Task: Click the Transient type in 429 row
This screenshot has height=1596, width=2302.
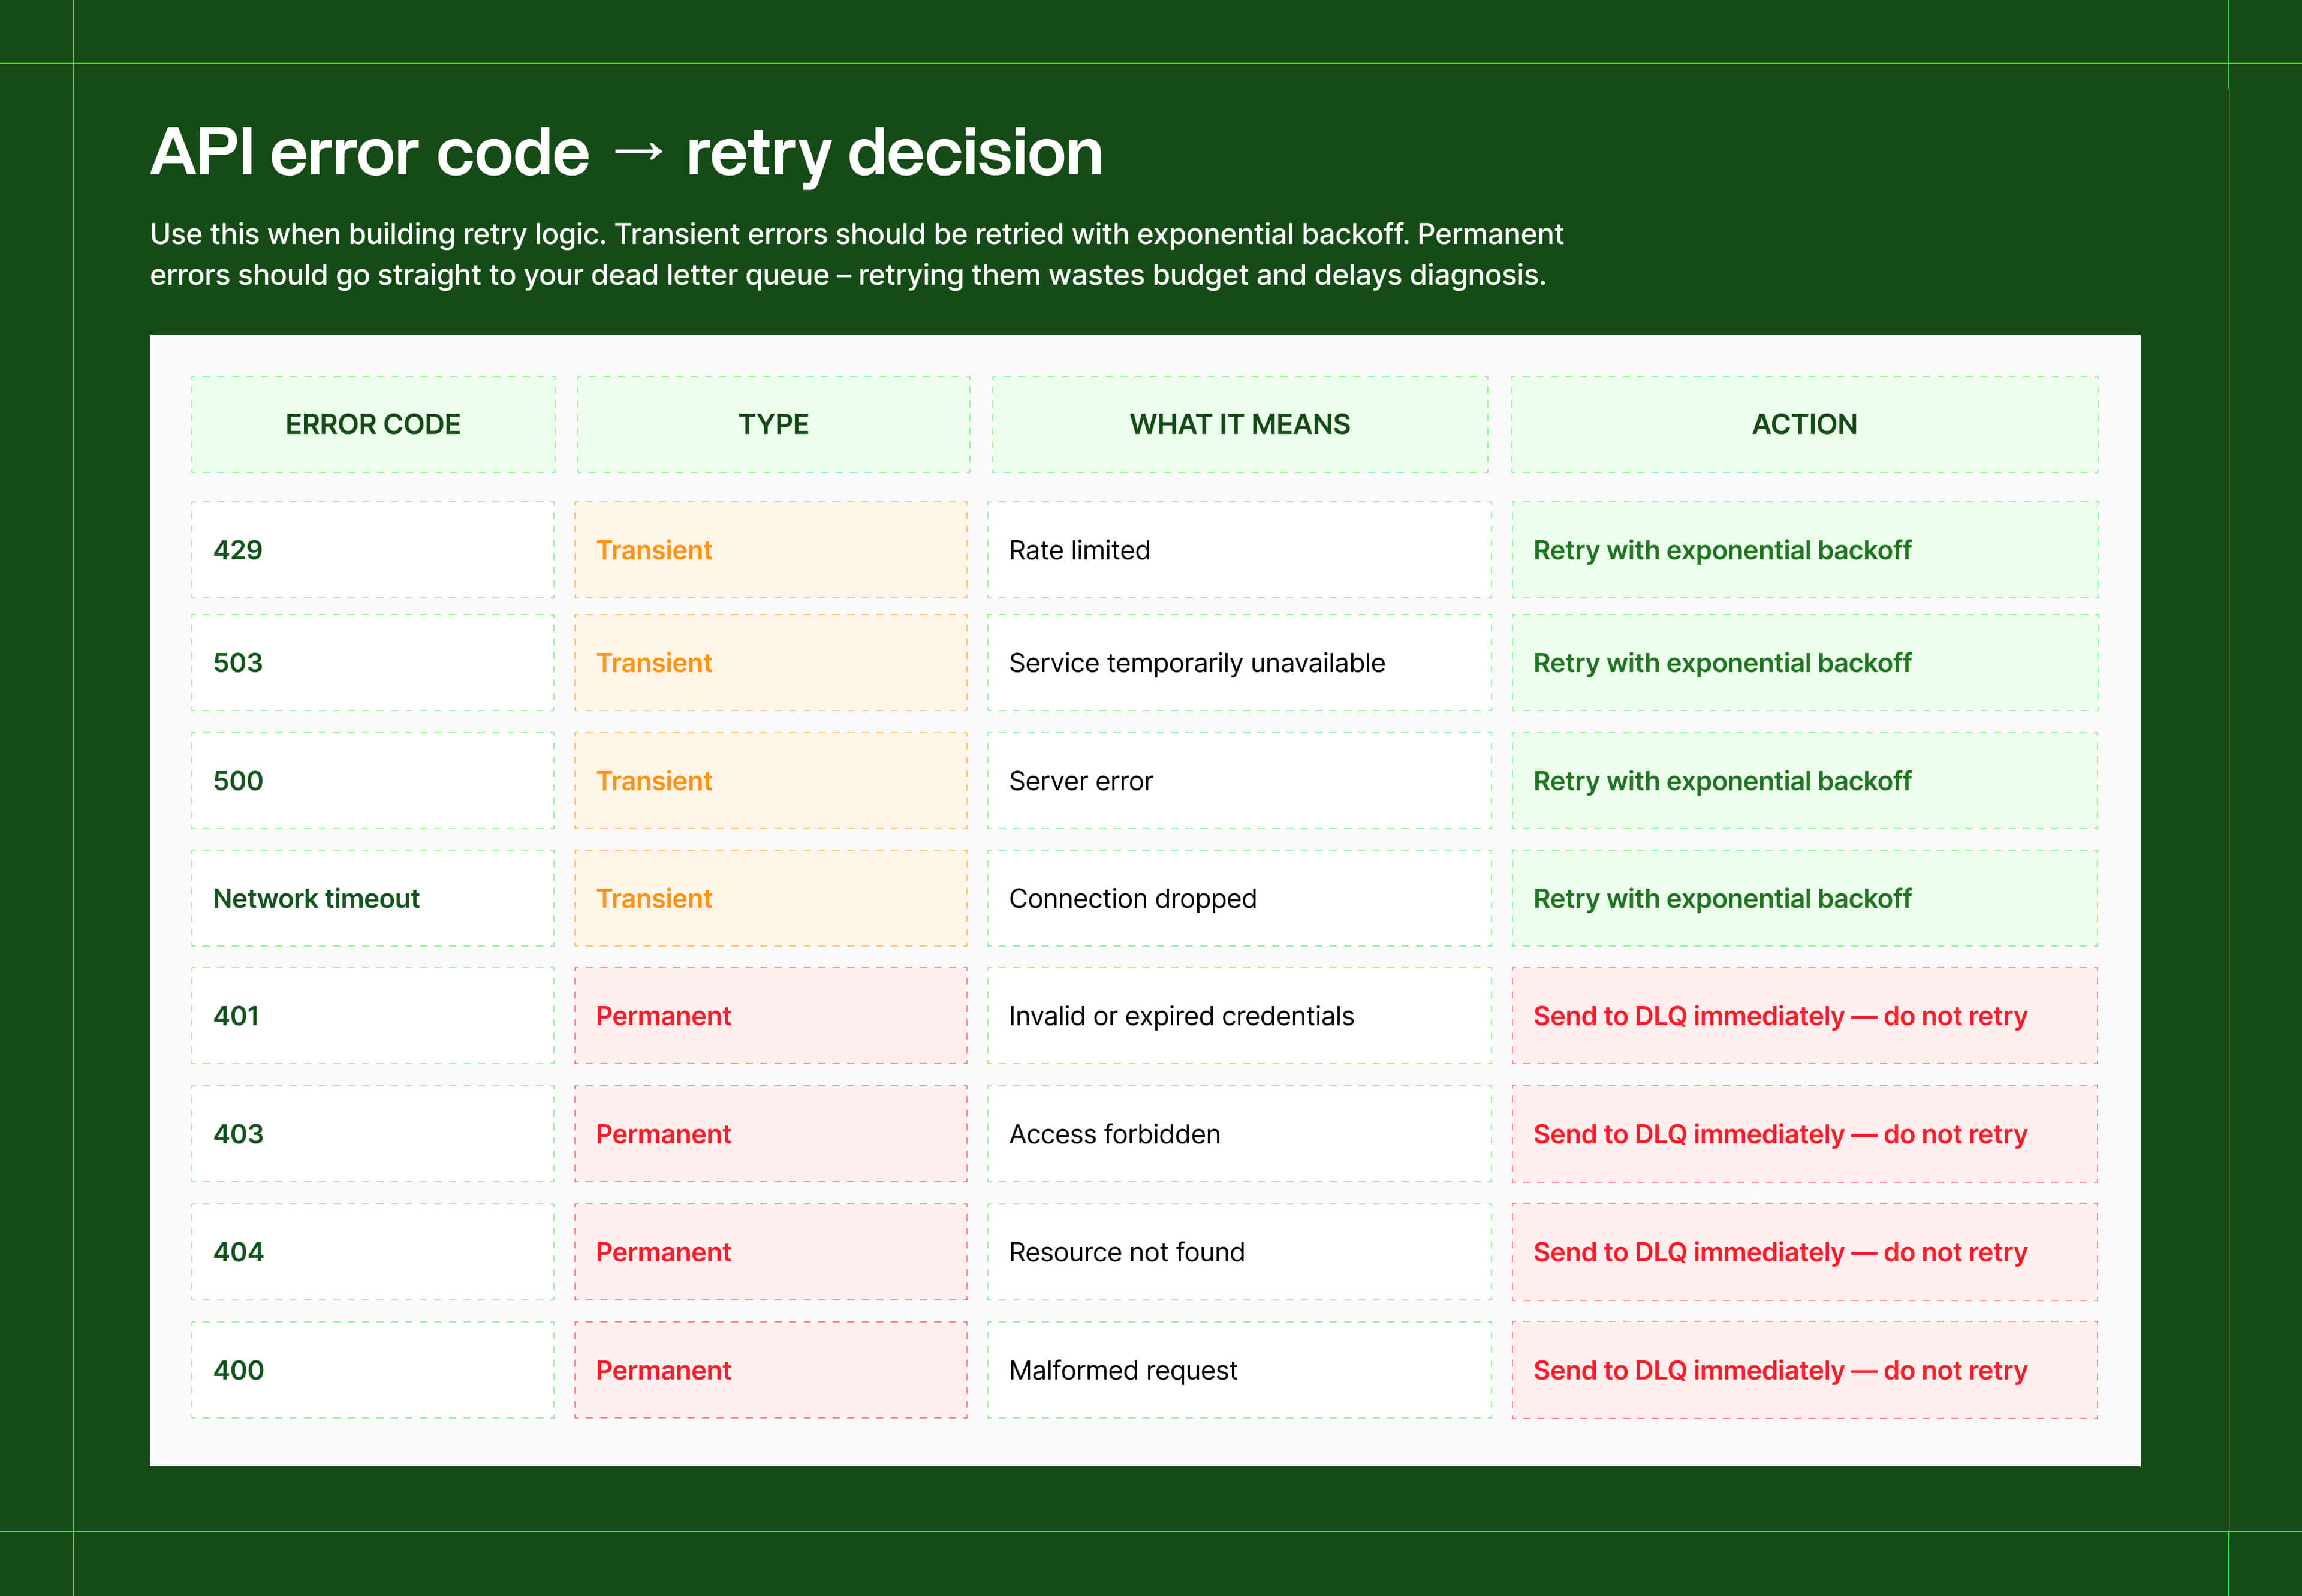Action: point(771,550)
